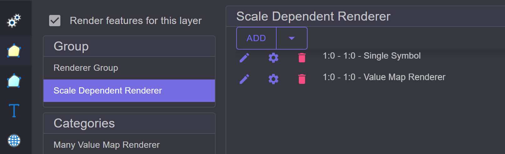Select the light blue polygon sidebar icon

pos(14,81)
